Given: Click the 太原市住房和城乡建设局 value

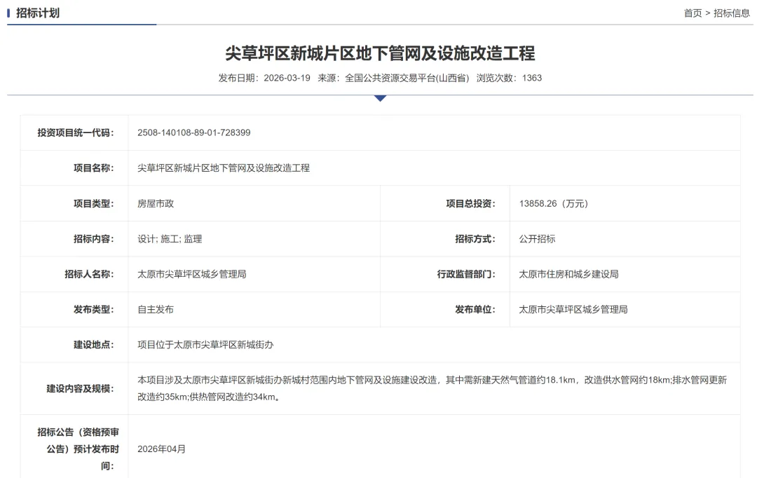Looking at the screenshot, I should (x=568, y=274).
